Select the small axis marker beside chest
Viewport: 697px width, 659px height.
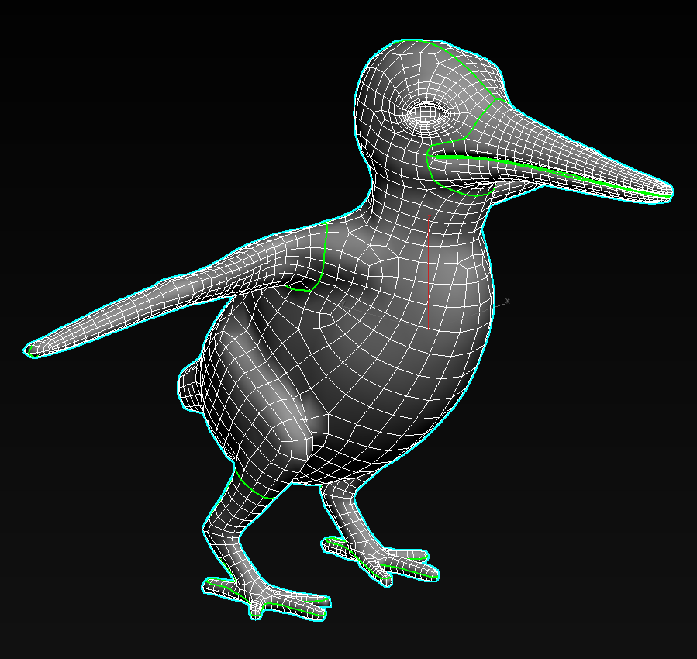(506, 302)
